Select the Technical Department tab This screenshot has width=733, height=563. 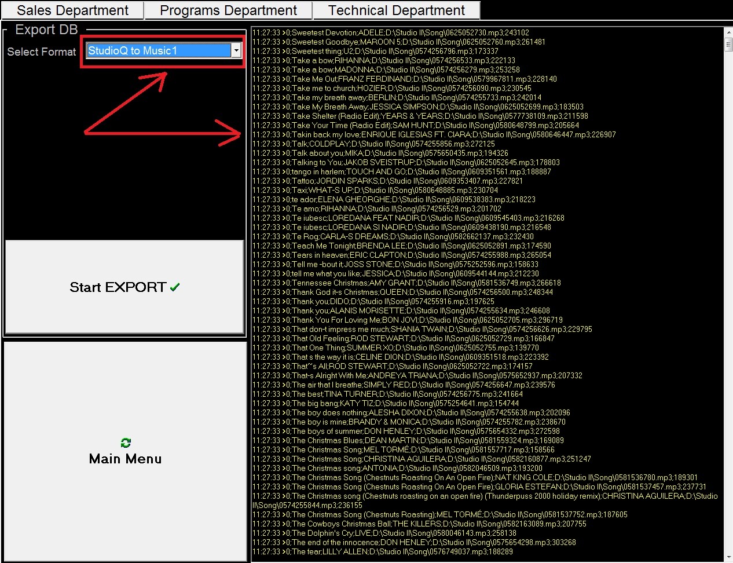coord(396,10)
